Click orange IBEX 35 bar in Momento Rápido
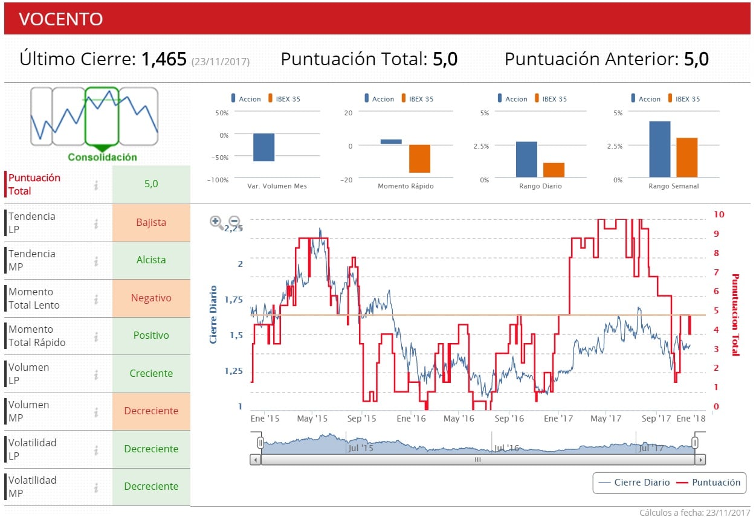 tap(419, 159)
